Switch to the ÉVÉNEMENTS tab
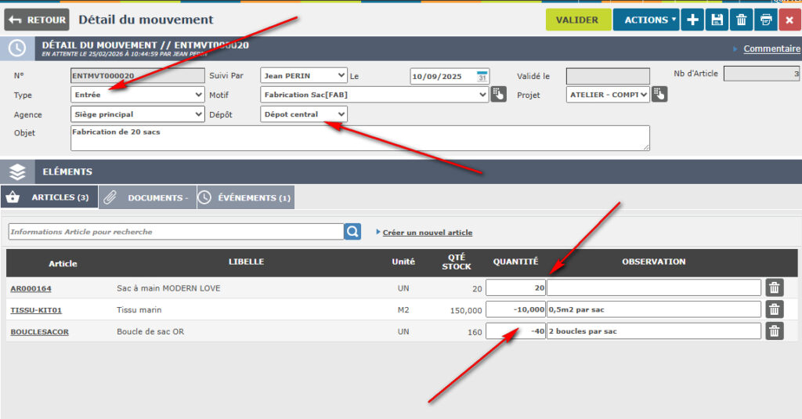 click(x=246, y=197)
